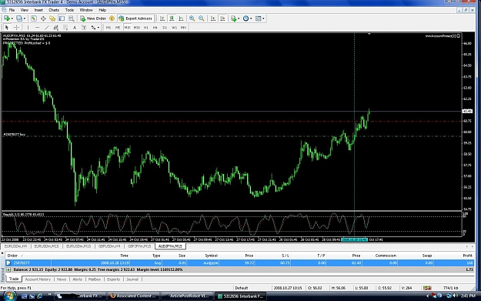Expand the Templates dropdown arrow
This screenshot has width=481, height=301.
(x=263, y=18)
